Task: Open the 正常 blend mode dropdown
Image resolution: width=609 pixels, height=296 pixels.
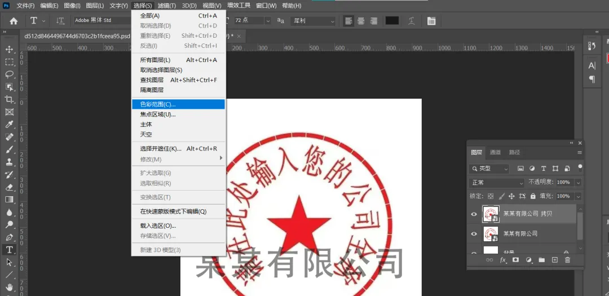Action: 497,182
